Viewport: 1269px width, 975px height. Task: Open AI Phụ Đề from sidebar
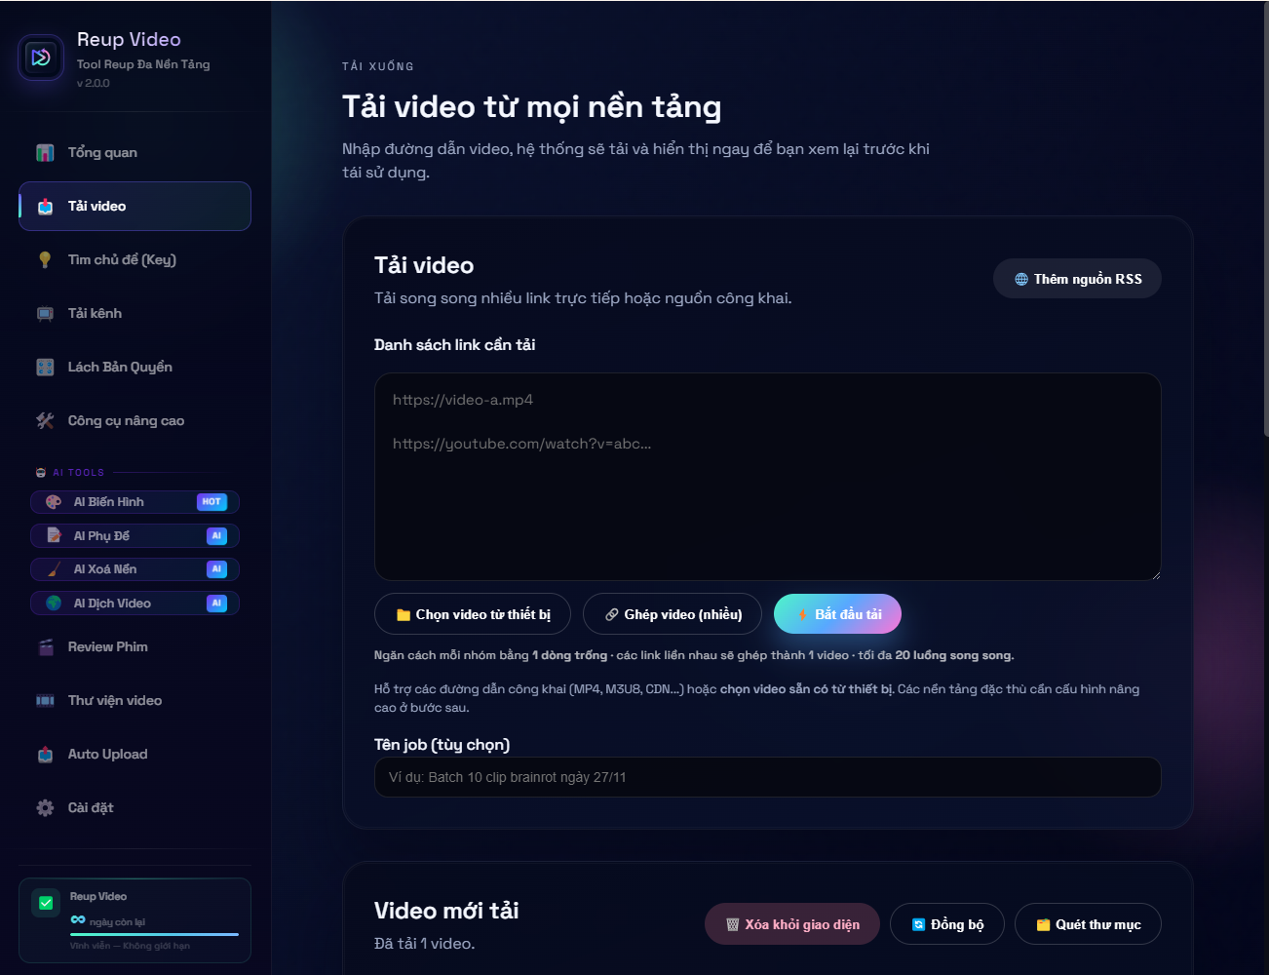pyautogui.click(x=135, y=536)
